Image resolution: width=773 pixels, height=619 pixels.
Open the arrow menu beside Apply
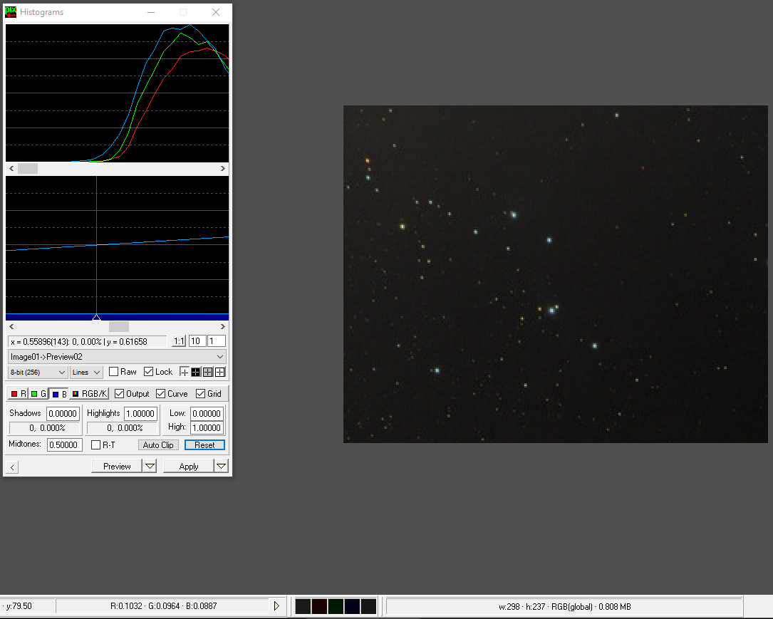point(221,467)
